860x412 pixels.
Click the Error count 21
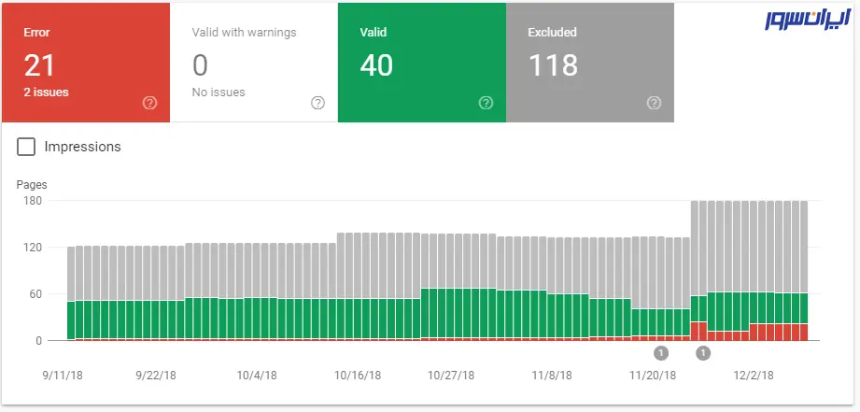39,65
